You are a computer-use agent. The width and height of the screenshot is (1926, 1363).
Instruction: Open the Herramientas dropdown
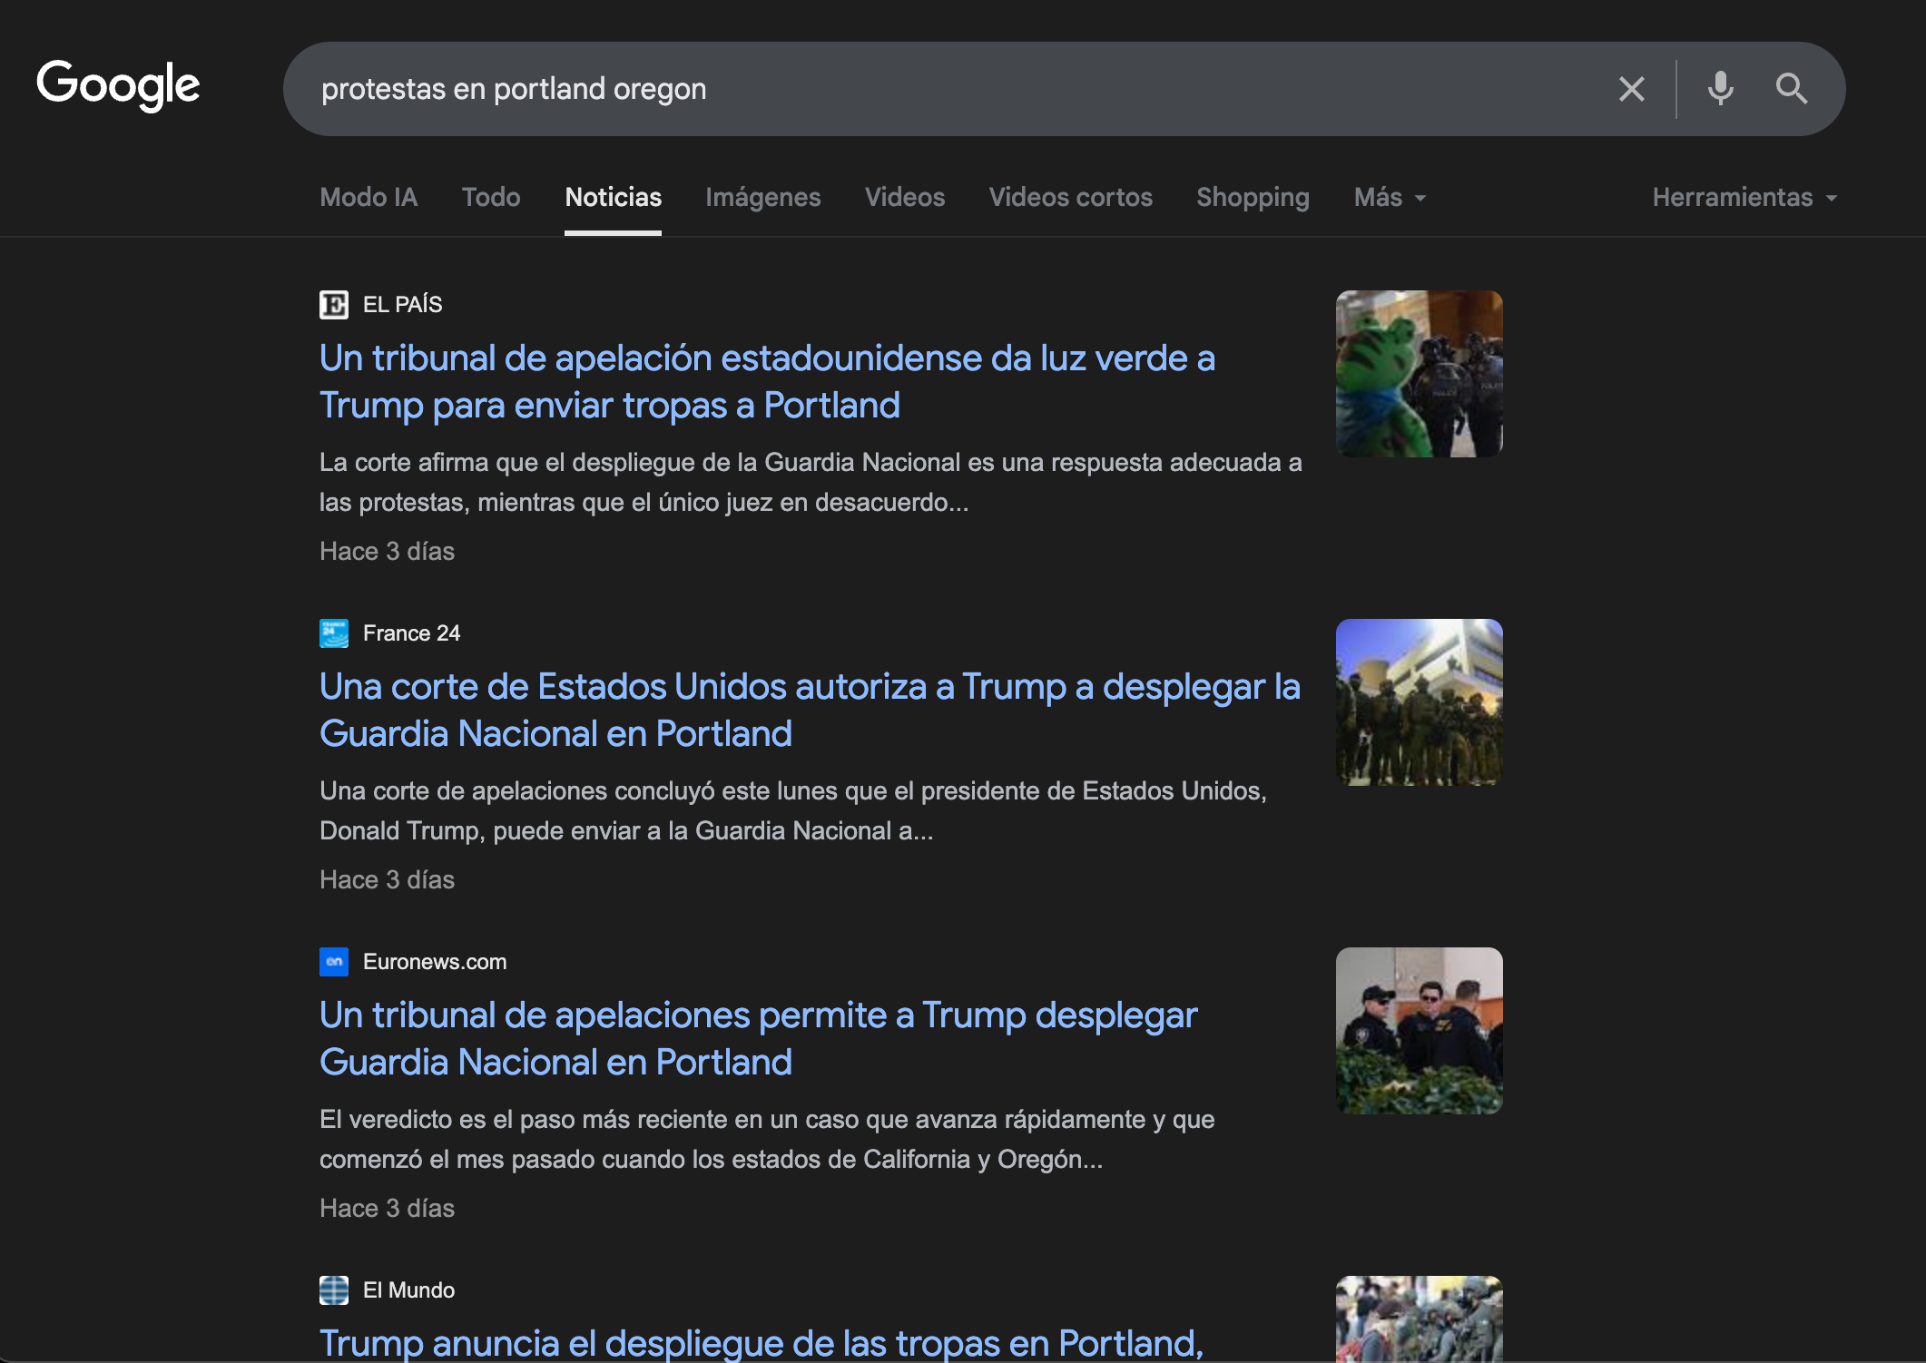point(1744,198)
